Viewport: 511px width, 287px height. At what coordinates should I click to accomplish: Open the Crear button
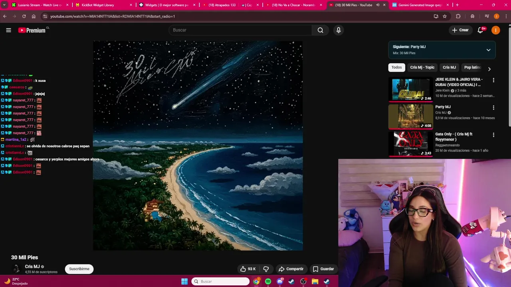[x=460, y=30]
